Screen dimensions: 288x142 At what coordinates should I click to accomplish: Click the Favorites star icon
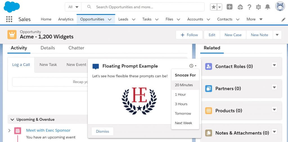[x=214, y=7]
